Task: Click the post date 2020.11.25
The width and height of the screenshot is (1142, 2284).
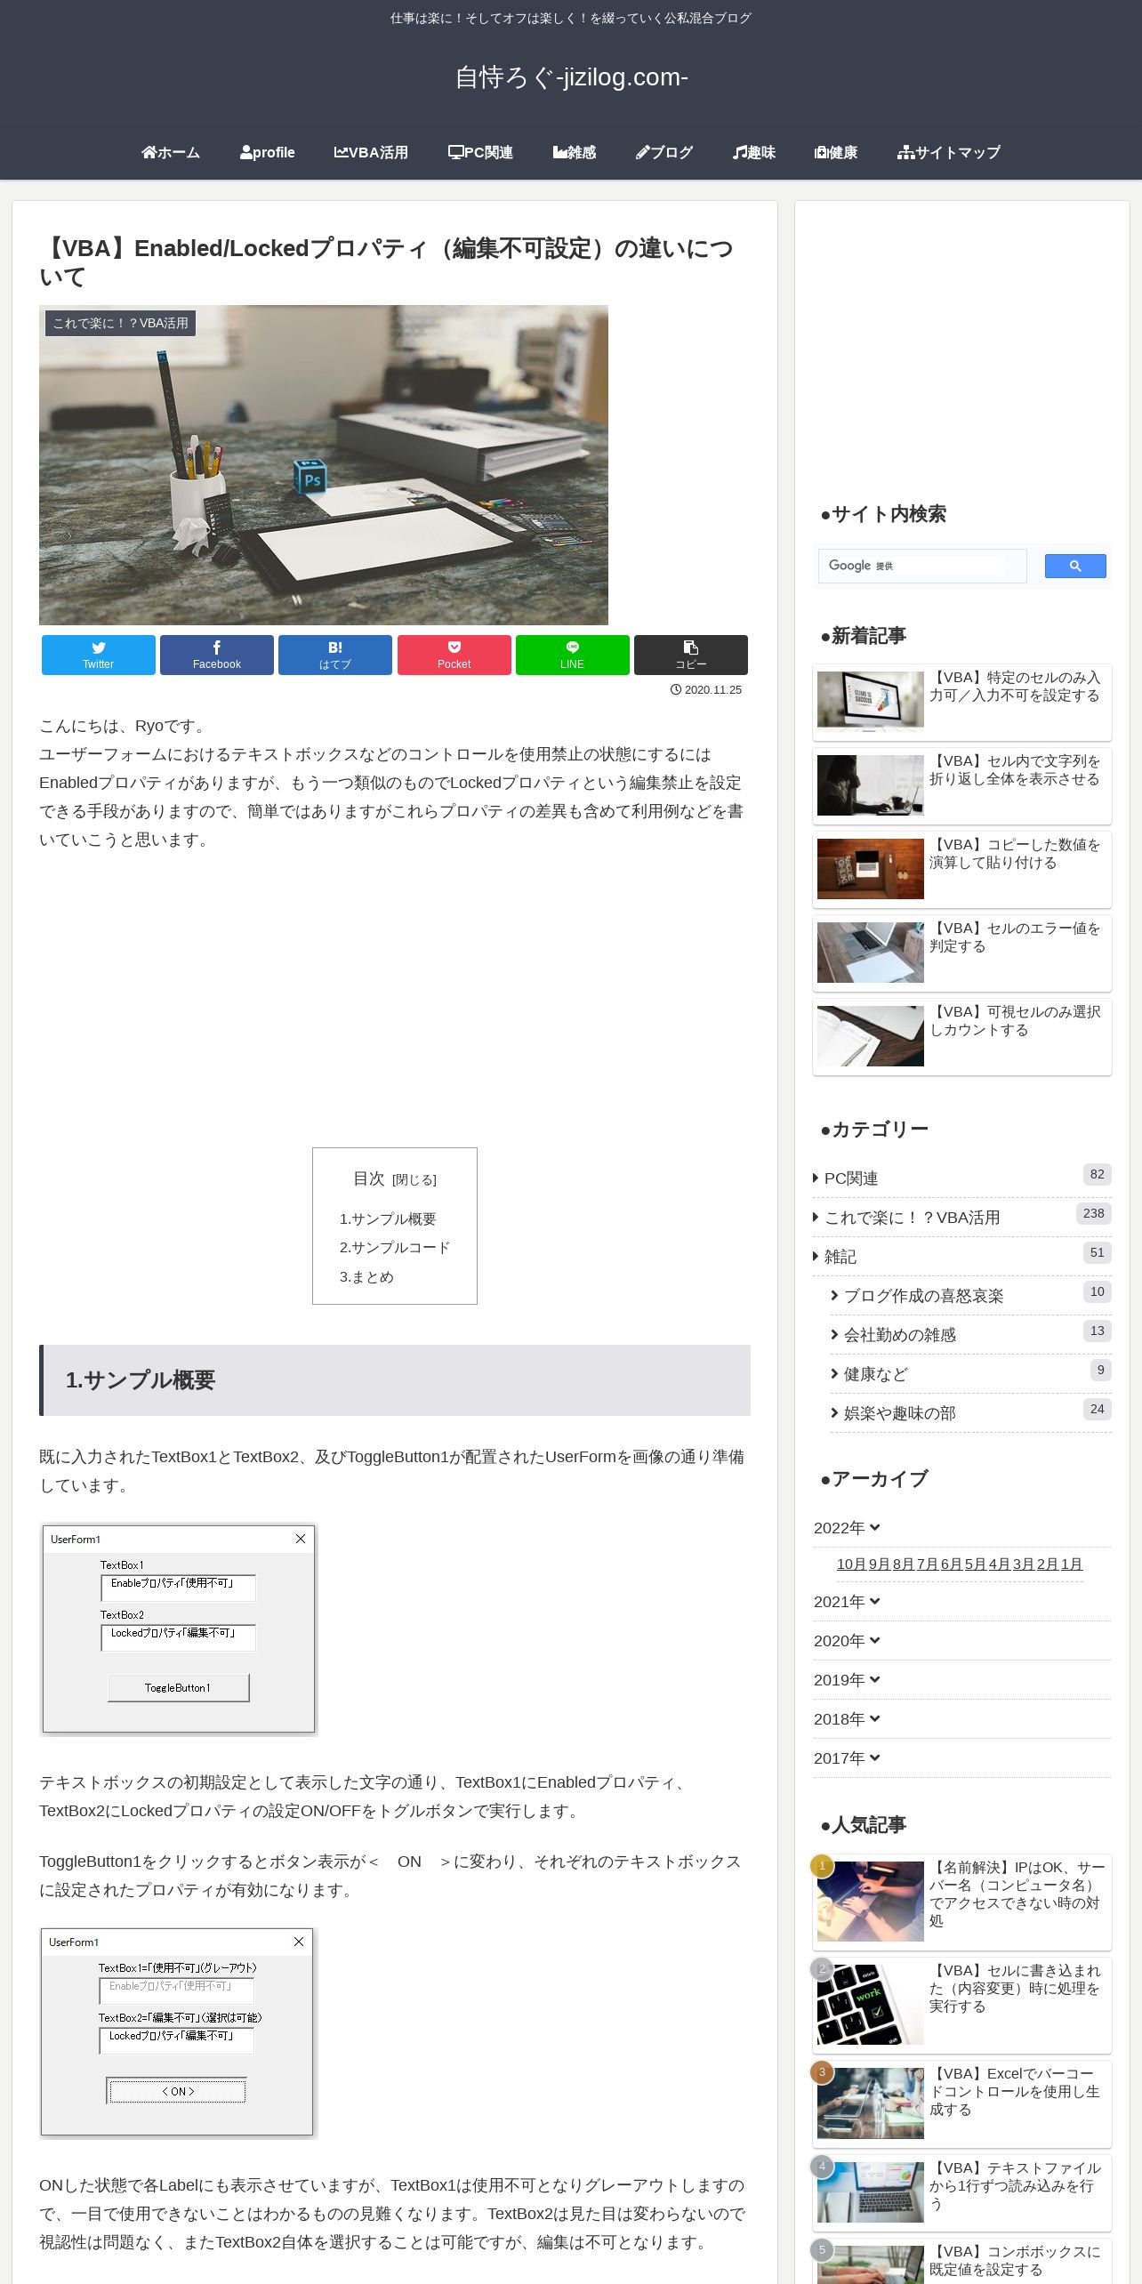Action: coord(706,690)
